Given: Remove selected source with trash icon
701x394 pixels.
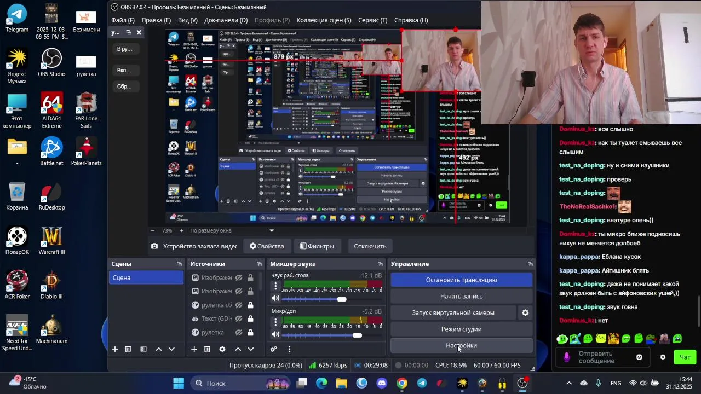Looking at the screenshot, I should pos(207,349).
